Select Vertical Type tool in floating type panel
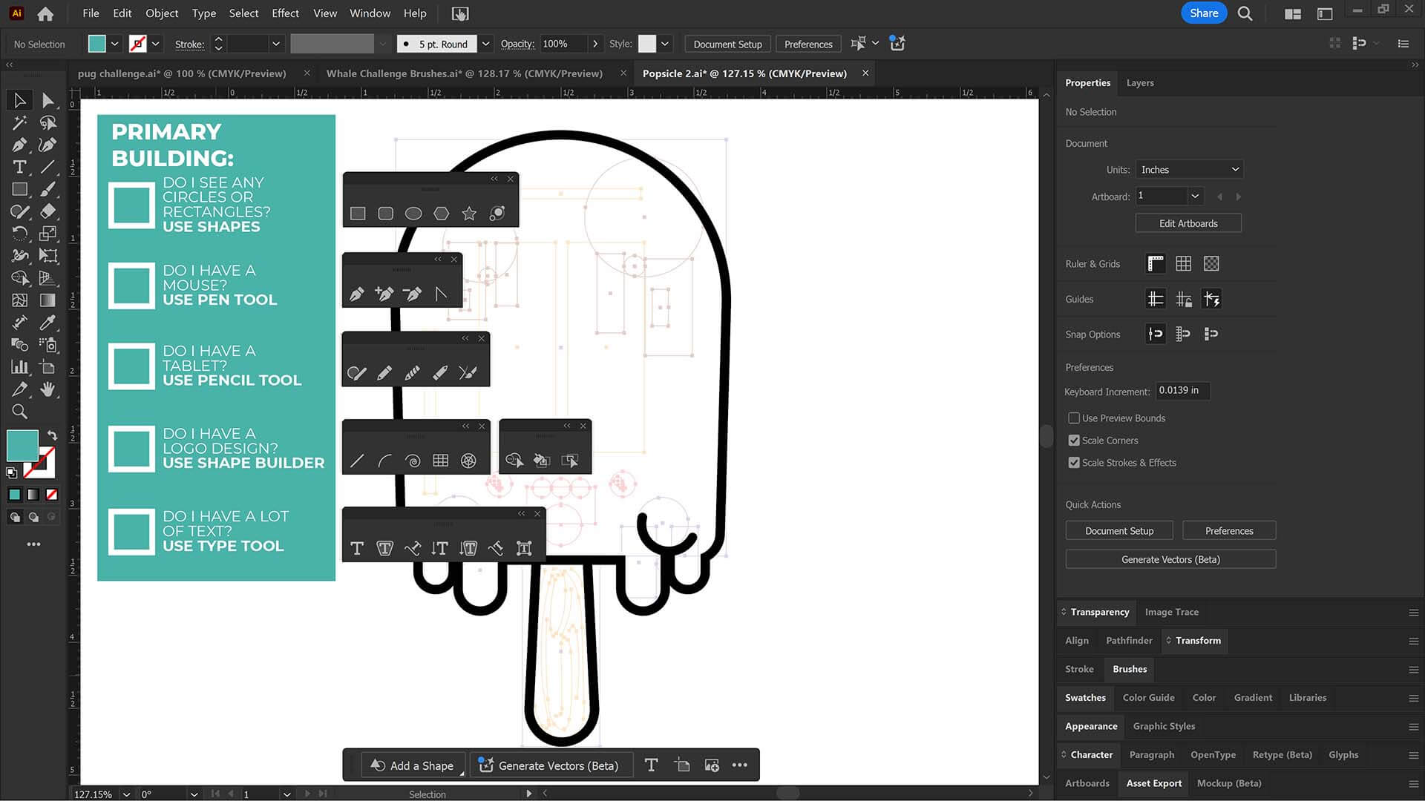 coord(440,548)
